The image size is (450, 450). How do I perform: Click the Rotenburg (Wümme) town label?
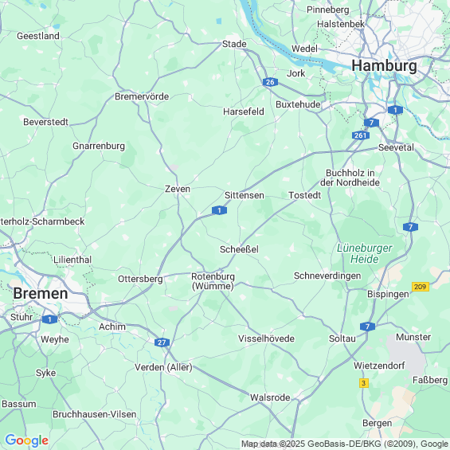coord(213,281)
